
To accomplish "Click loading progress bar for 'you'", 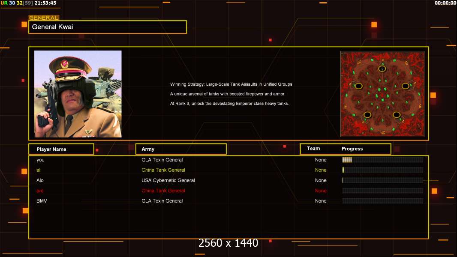I will click(x=383, y=160).
